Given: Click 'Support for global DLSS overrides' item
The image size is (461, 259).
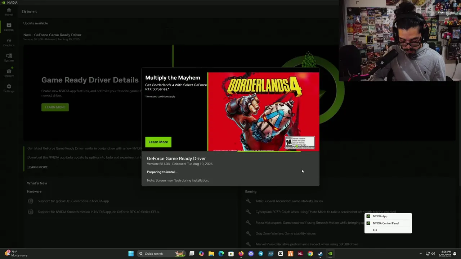Looking at the screenshot, I should click(x=73, y=201).
